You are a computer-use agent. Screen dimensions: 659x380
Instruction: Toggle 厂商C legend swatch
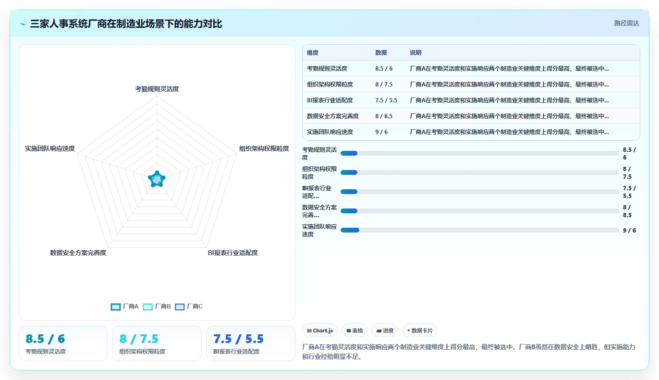[x=180, y=306]
